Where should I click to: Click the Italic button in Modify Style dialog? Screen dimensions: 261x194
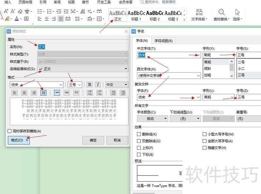pos(98,85)
